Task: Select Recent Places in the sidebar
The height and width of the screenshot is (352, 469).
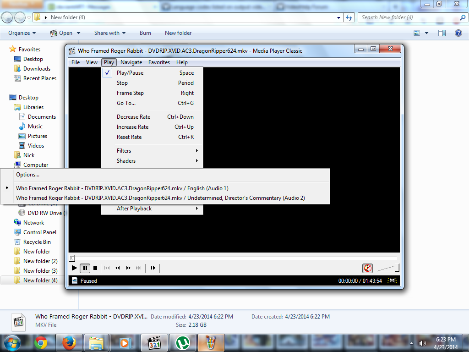Action: pyautogui.click(x=40, y=78)
